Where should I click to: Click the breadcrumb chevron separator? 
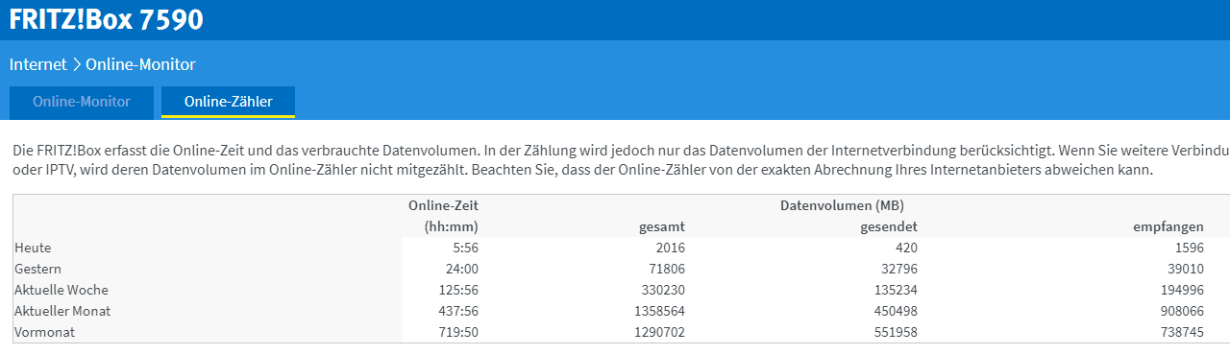[x=77, y=65]
